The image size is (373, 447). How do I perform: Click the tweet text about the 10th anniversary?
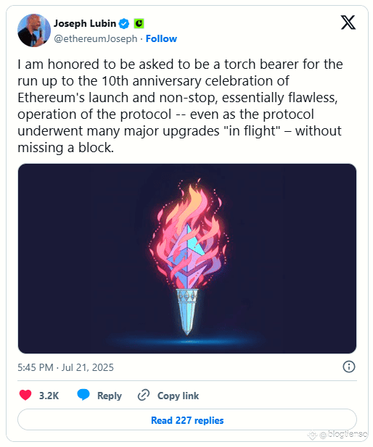(180, 106)
